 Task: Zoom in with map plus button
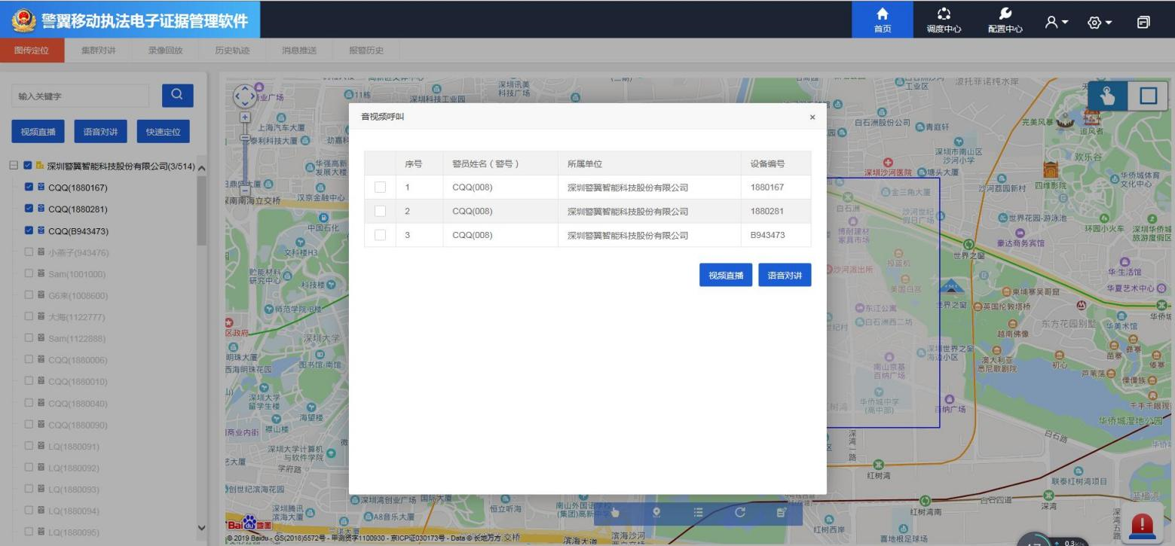(244, 117)
